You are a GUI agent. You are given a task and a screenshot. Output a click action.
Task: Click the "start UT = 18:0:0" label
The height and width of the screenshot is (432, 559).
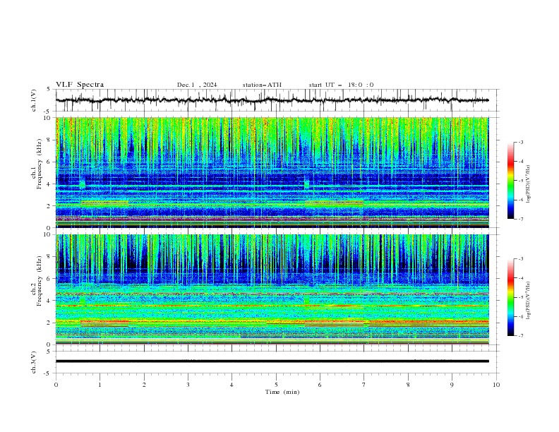pyautogui.click(x=341, y=85)
